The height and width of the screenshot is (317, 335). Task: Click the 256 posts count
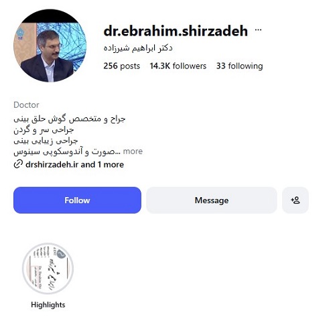(121, 66)
